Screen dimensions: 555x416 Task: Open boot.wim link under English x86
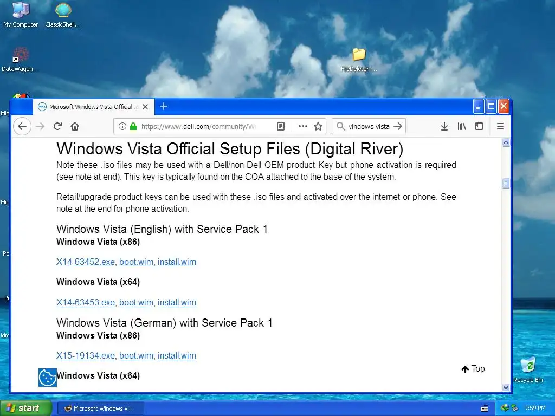(x=136, y=262)
